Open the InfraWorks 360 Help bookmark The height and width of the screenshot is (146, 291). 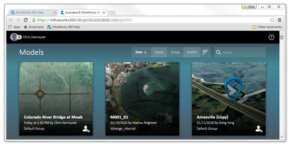click(x=64, y=27)
